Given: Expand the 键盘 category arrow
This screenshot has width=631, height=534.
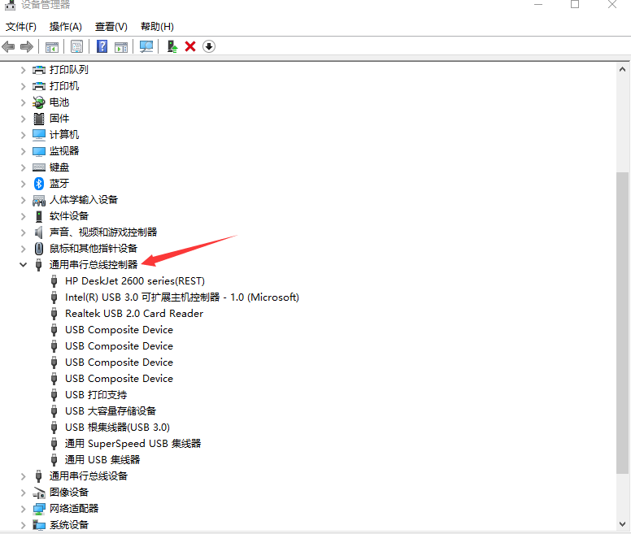Looking at the screenshot, I should pos(23,167).
